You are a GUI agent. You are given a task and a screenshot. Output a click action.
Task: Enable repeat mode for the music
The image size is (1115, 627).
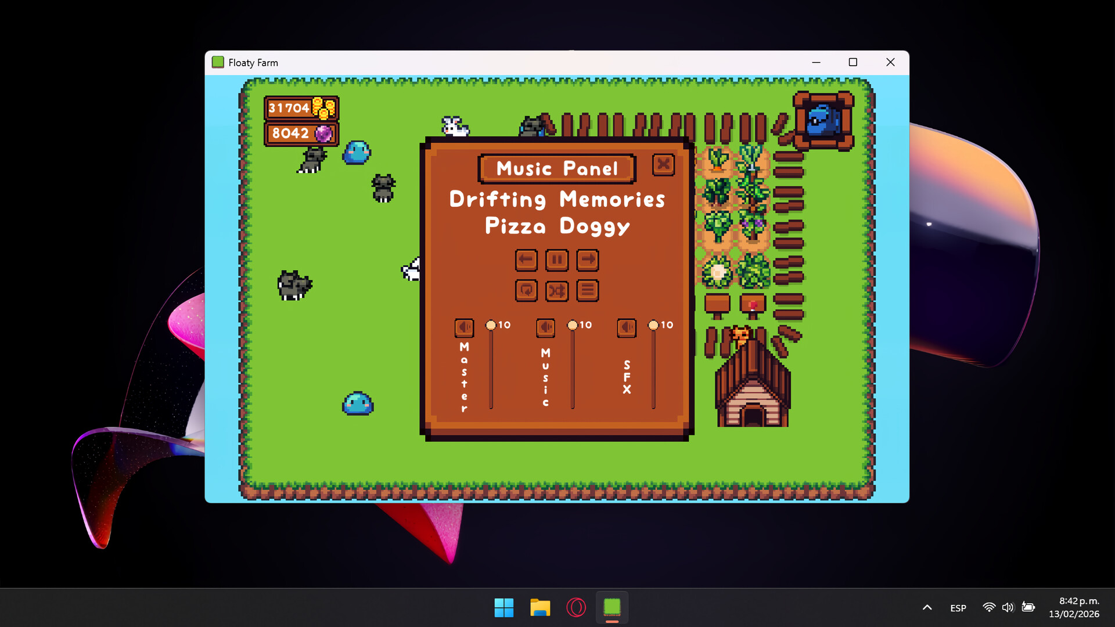pyautogui.click(x=526, y=290)
